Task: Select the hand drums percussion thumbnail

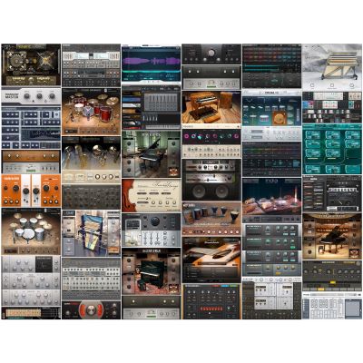Action: tap(211, 219)
